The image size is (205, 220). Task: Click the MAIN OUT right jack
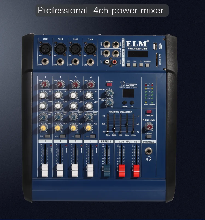point(116,44)
